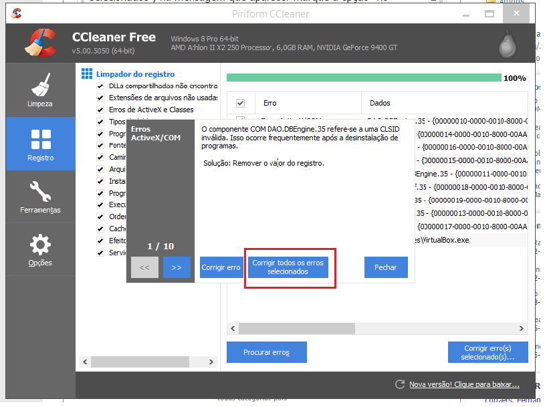Toggle the Efeitos checkbox
The height and width of the screenshot is (407, 545).
click(x=100, y=241)
